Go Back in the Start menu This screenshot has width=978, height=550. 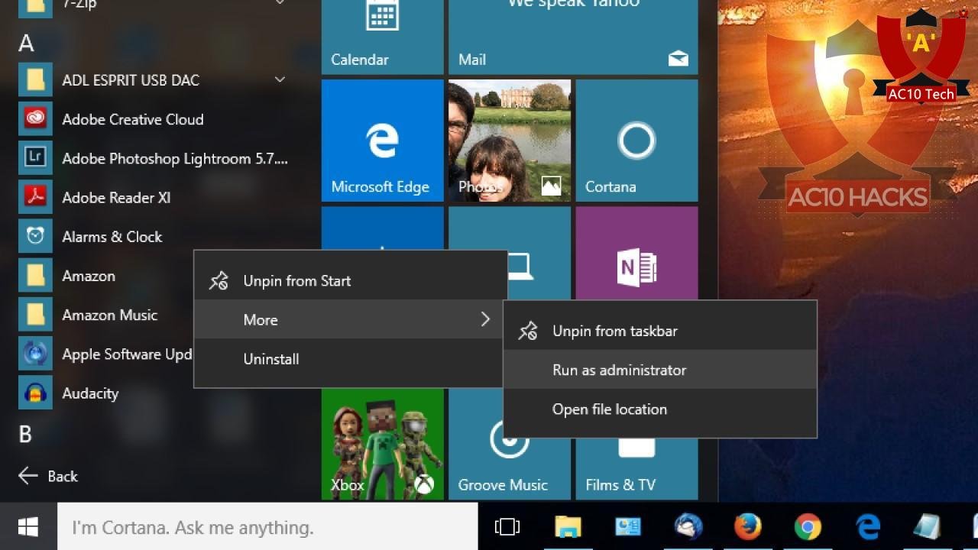click(x=48, y=476)
